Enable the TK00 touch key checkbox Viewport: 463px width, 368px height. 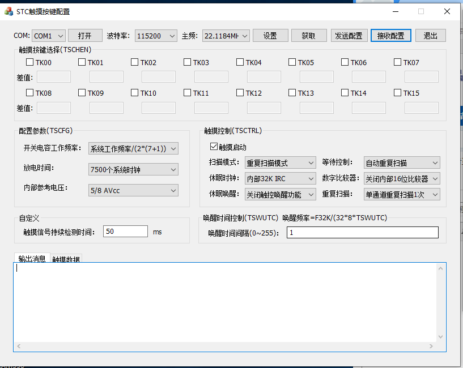(x=29, y=63)
